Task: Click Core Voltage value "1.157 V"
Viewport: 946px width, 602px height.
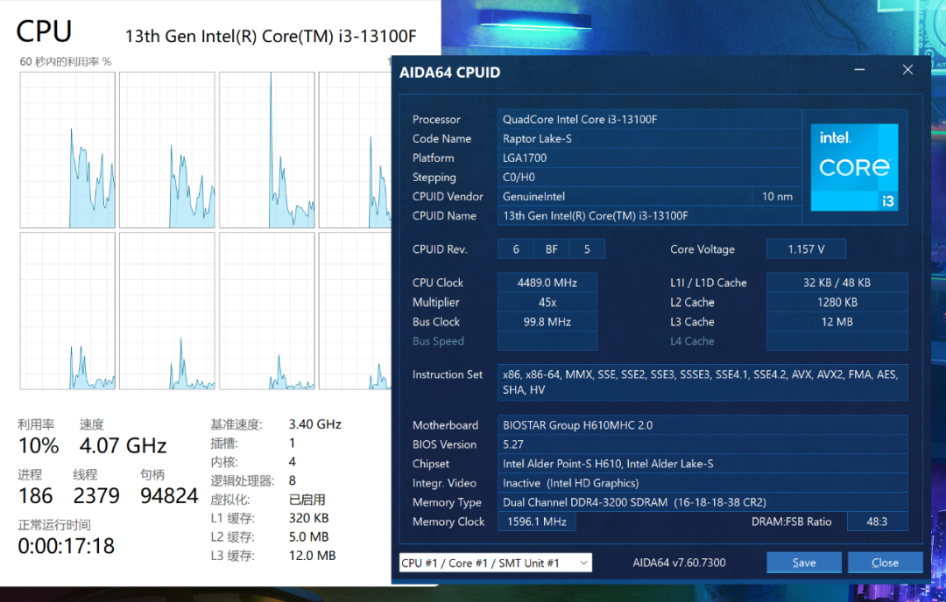Action: click(806, 248)
